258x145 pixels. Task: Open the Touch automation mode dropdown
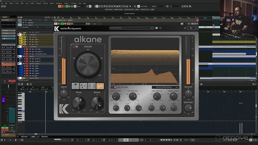pyautogui.click(x=81, y=6)
